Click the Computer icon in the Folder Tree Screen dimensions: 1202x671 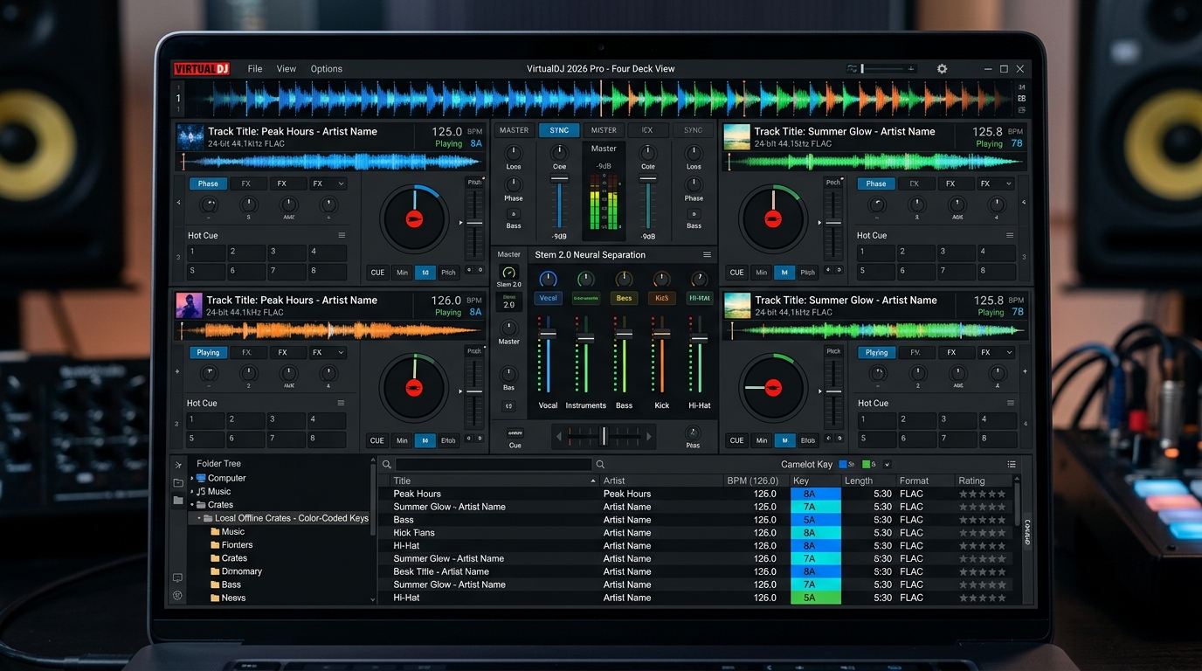point(201,478)
